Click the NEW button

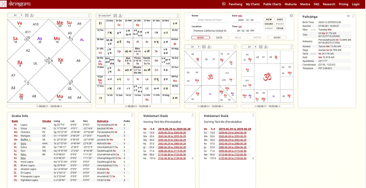269,19
